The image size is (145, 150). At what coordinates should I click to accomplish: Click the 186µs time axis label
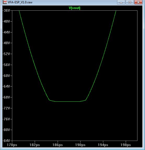(x=58, y=145)
